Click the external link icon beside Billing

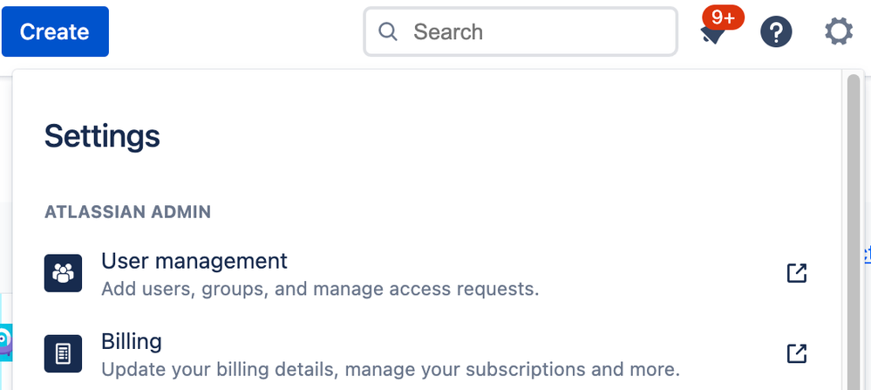tap(797, 354)
